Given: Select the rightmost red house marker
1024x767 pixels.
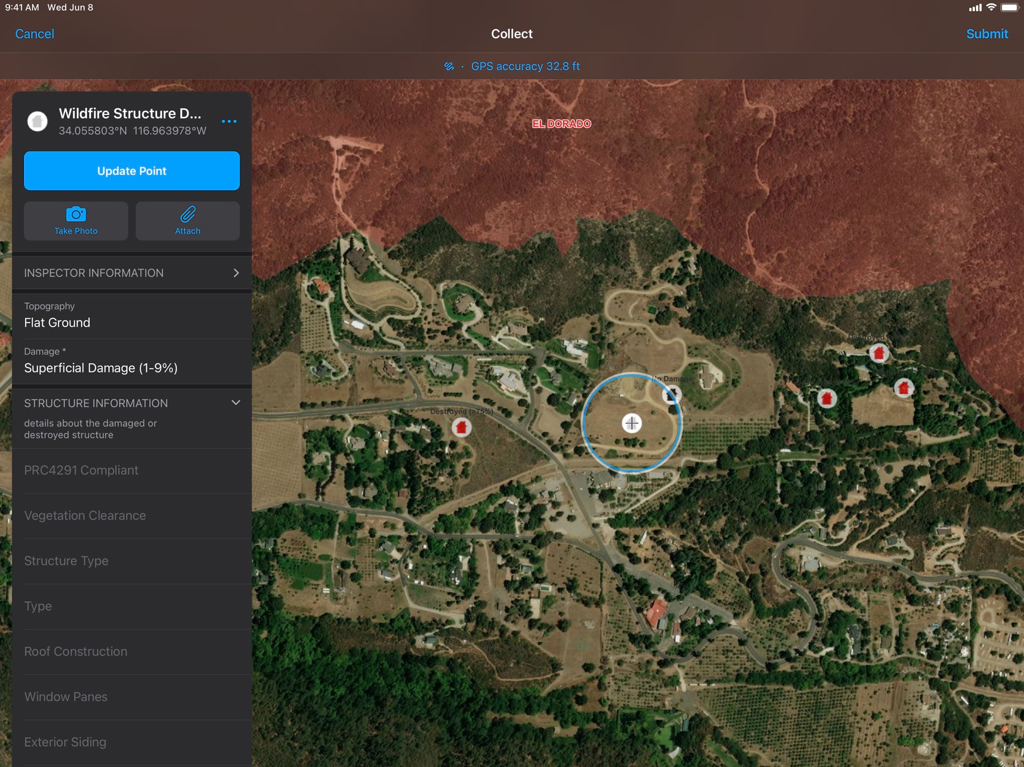Looking at the screenshot, I should tap(903, 387).
